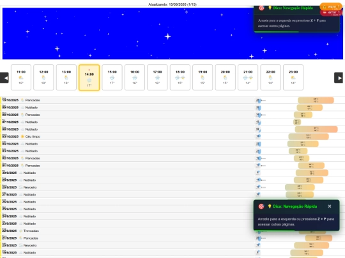345x258 pixels.
Task: Select the 22/9/2025 date
Action: pyautogui.click(x=10, y=231)
